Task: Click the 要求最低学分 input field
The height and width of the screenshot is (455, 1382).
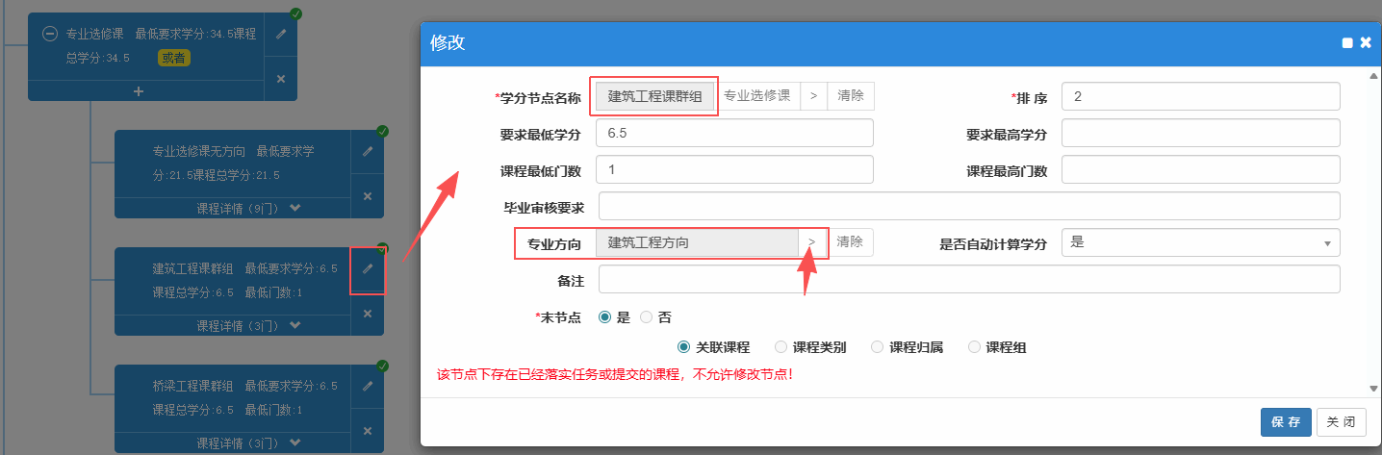Action: (x=734, y=133)
